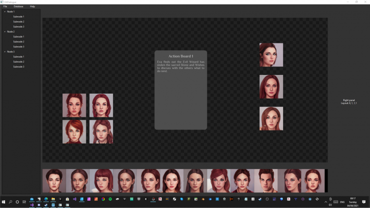Click the top-left portrait in left group
This screenshot has height=208, width=370.
coord(74,105)
